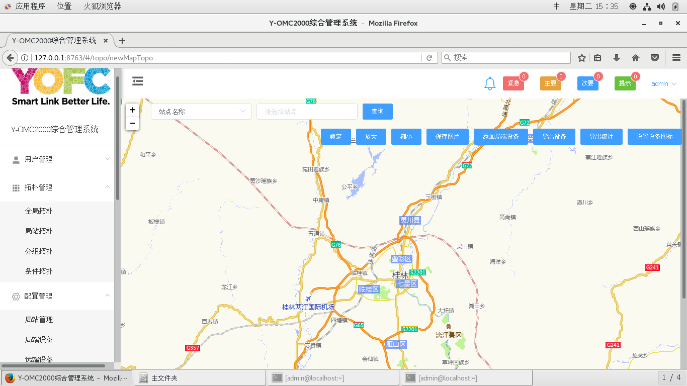Click the map zoom out minus button
This screenshot has height=386, width=687.
[x=132, y=124]
